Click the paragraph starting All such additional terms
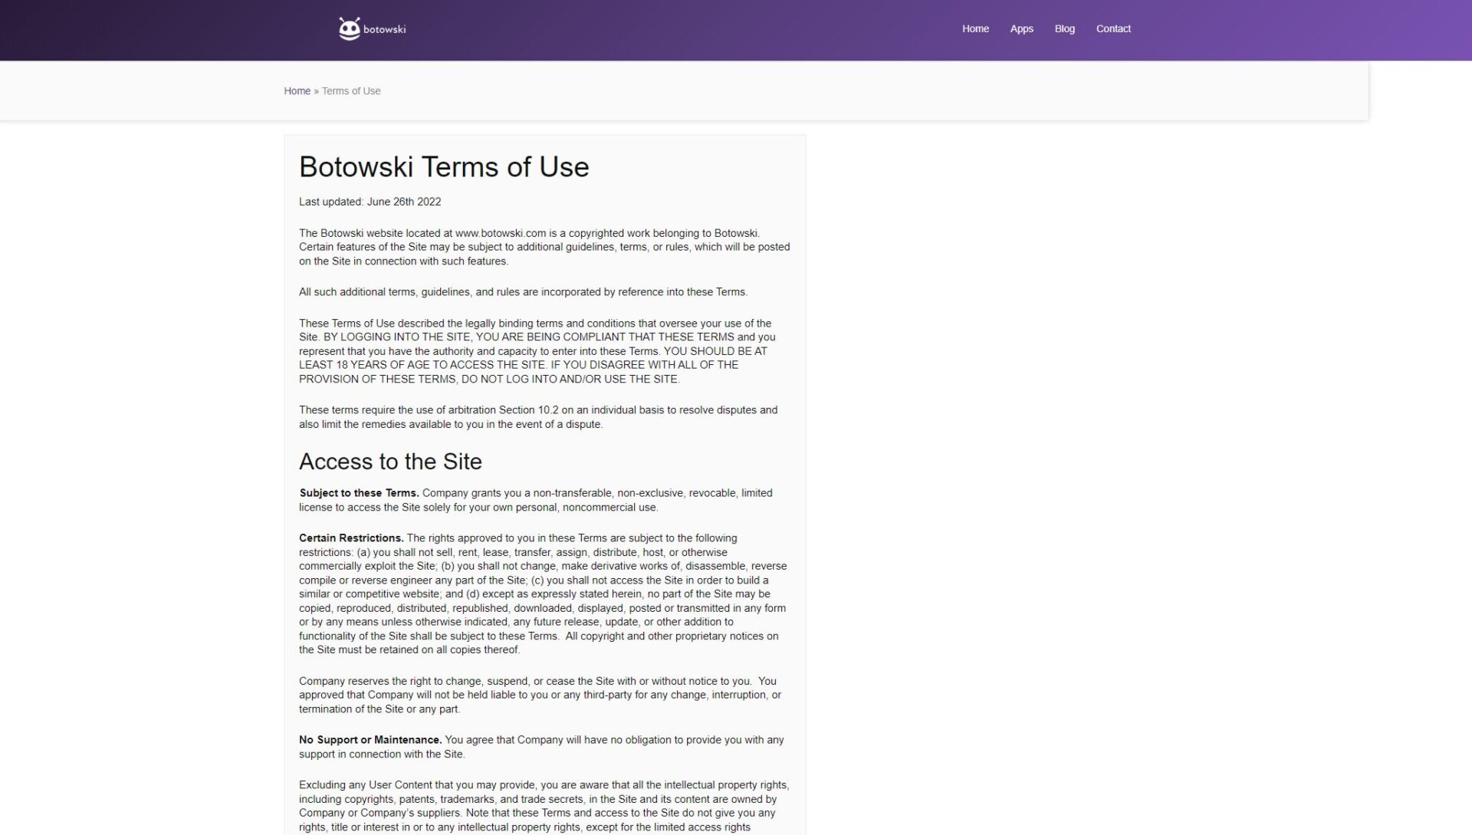The image size is (1472, 835). click(x=523, y=292)
